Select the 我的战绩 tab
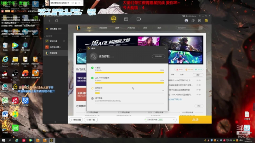255x143 pixels. click(x=103, y=28)
